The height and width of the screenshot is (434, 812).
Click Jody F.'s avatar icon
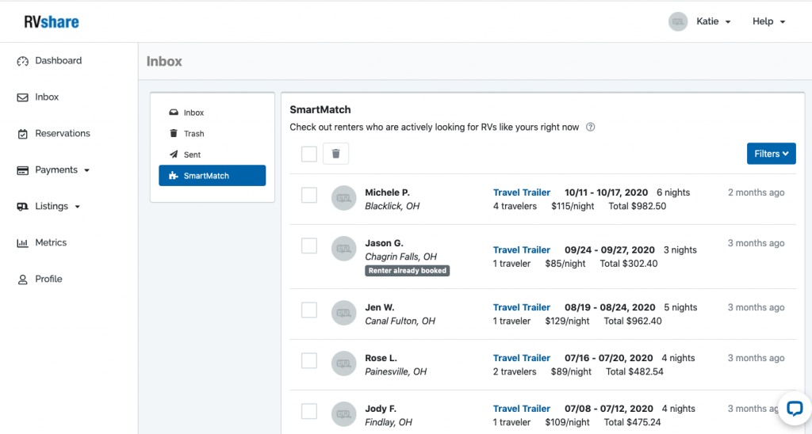344,414
